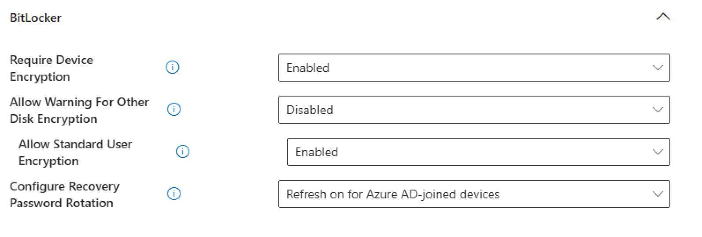Viewport: 702px width, 237px height.
Task: Click the down arrow in Allow Standard User Encryption box
Action: pyautogui.click(x=658, y=152)
